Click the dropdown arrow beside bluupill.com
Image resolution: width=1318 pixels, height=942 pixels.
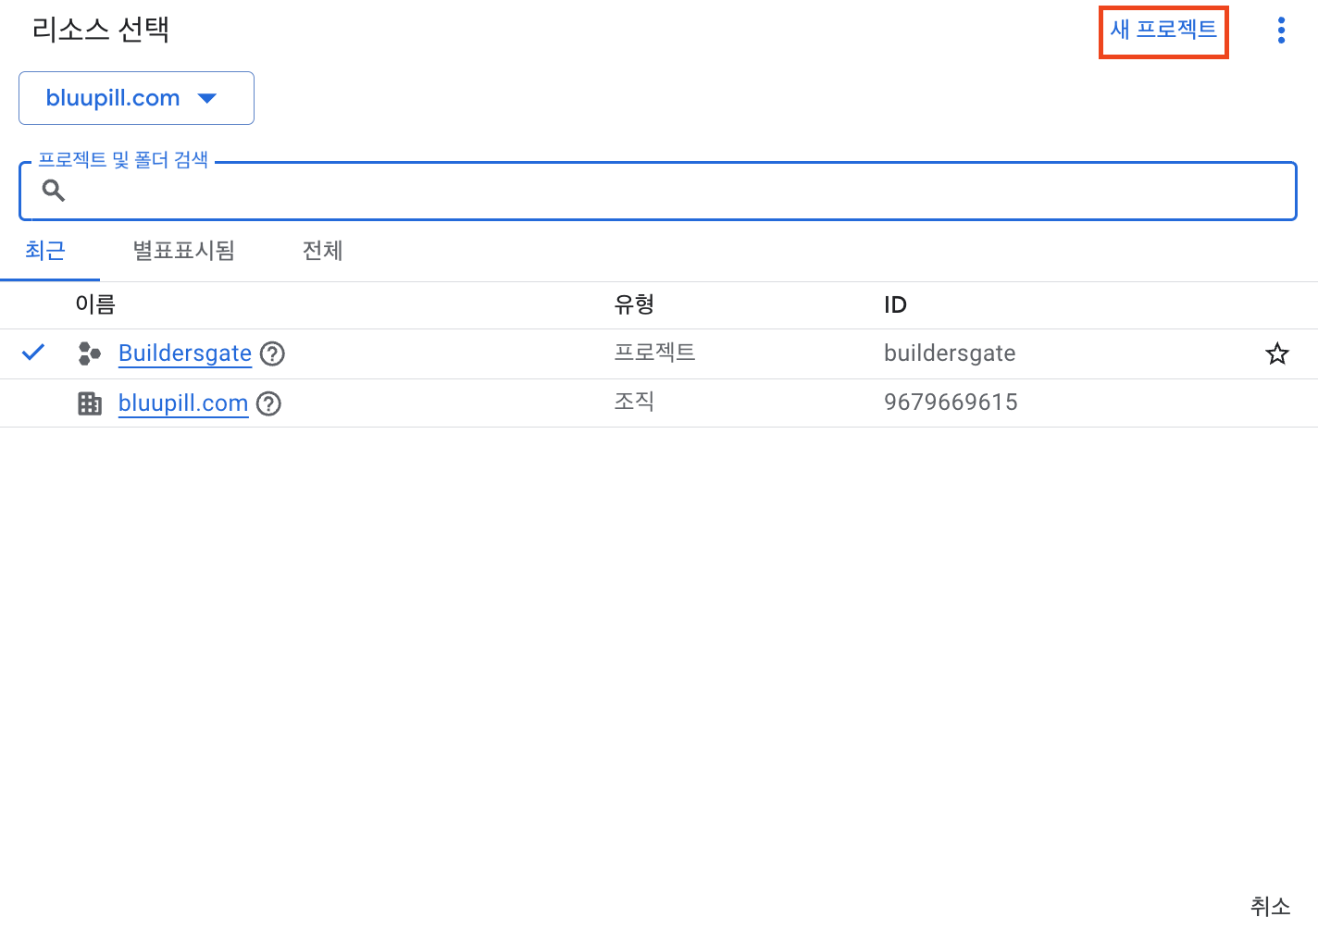(x=208, y=97)
